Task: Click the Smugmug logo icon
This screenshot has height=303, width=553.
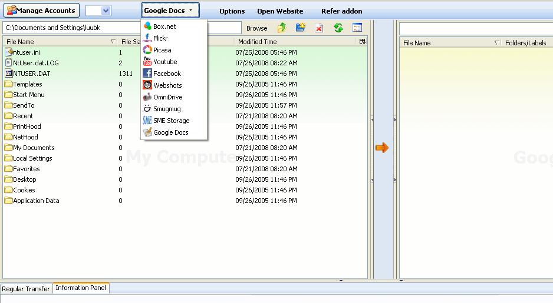Action: (x=147, y=109)
